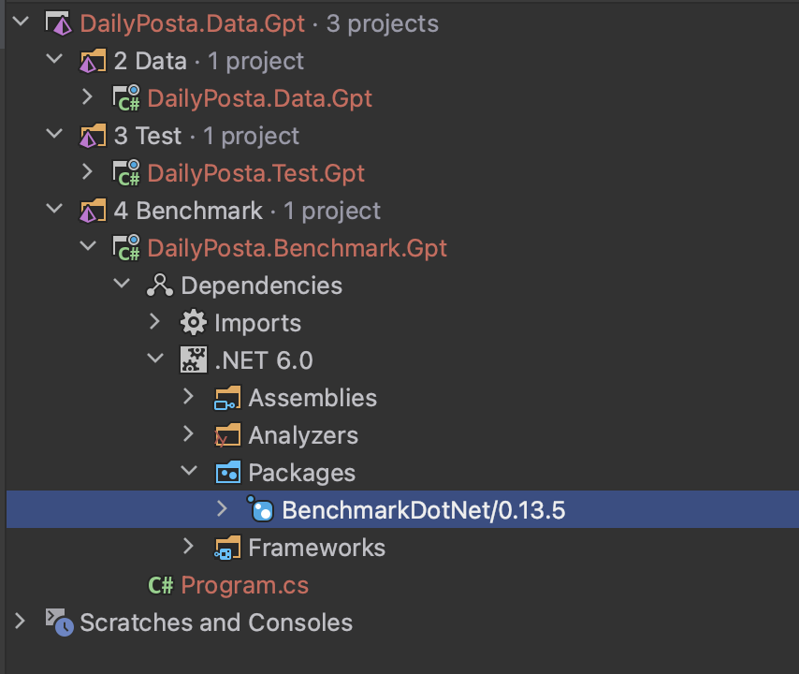Expand Scratches and Consoles
The width and height of the screenshot is (799, 674).
[x=21, y=623]
